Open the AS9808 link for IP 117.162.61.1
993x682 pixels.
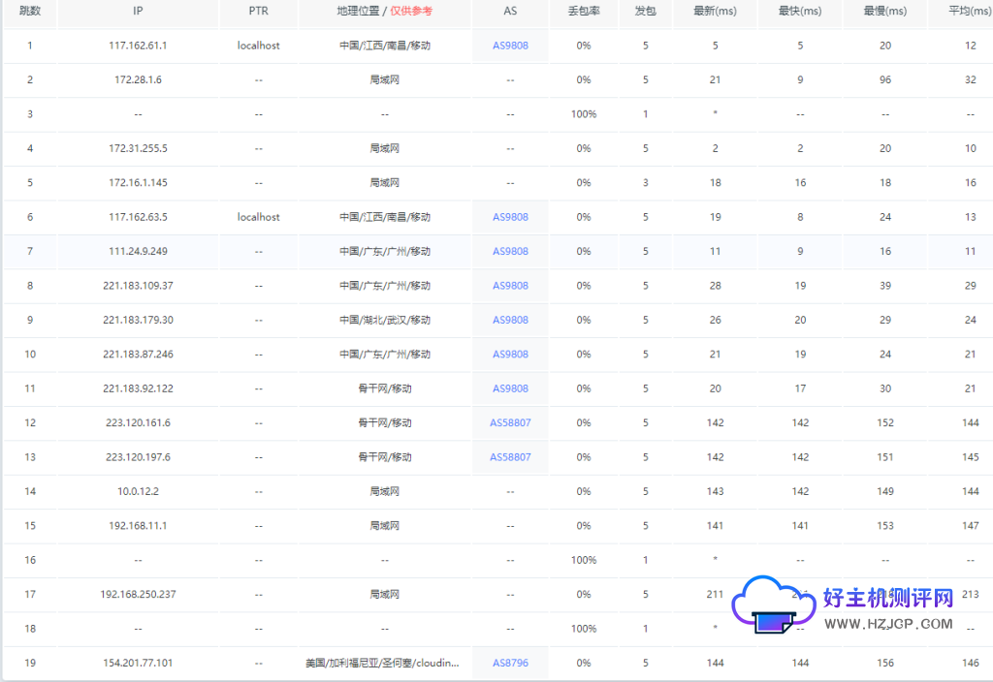(x=510, y=46)
